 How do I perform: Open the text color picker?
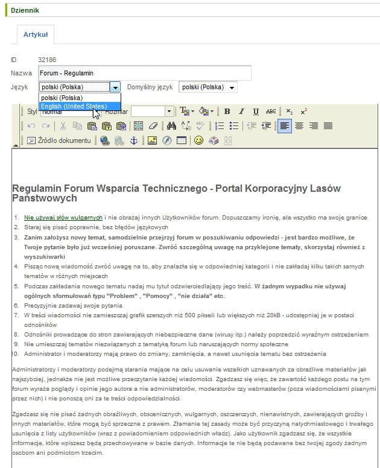pos(187,112)
